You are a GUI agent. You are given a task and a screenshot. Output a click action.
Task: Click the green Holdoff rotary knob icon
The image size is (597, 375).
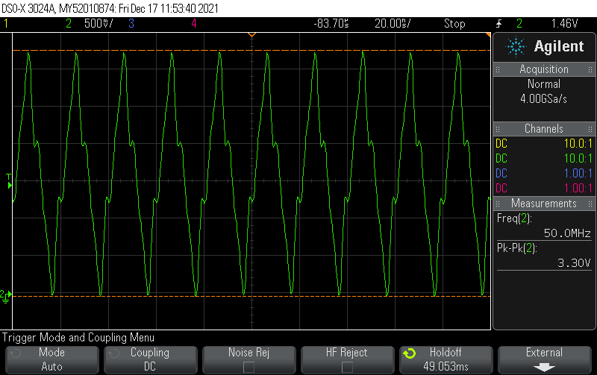click(410, 353)
